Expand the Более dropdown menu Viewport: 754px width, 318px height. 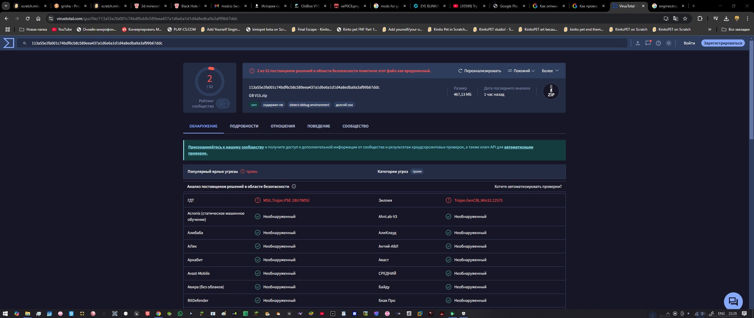tap(550, 71)
